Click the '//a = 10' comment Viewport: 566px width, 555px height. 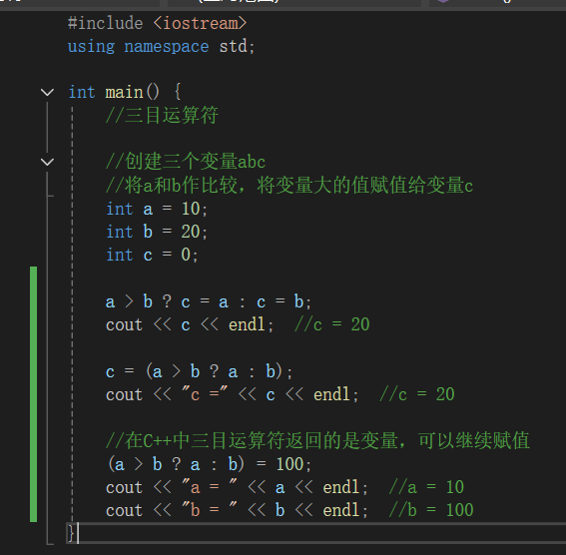426,487
